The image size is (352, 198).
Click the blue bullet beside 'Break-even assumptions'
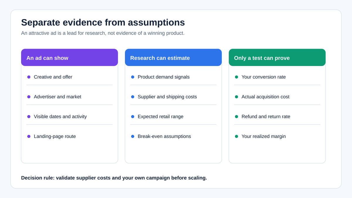[133, 136]
